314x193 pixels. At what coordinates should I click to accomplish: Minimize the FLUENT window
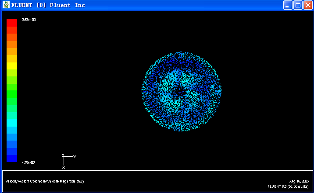[x=288, y=5]
